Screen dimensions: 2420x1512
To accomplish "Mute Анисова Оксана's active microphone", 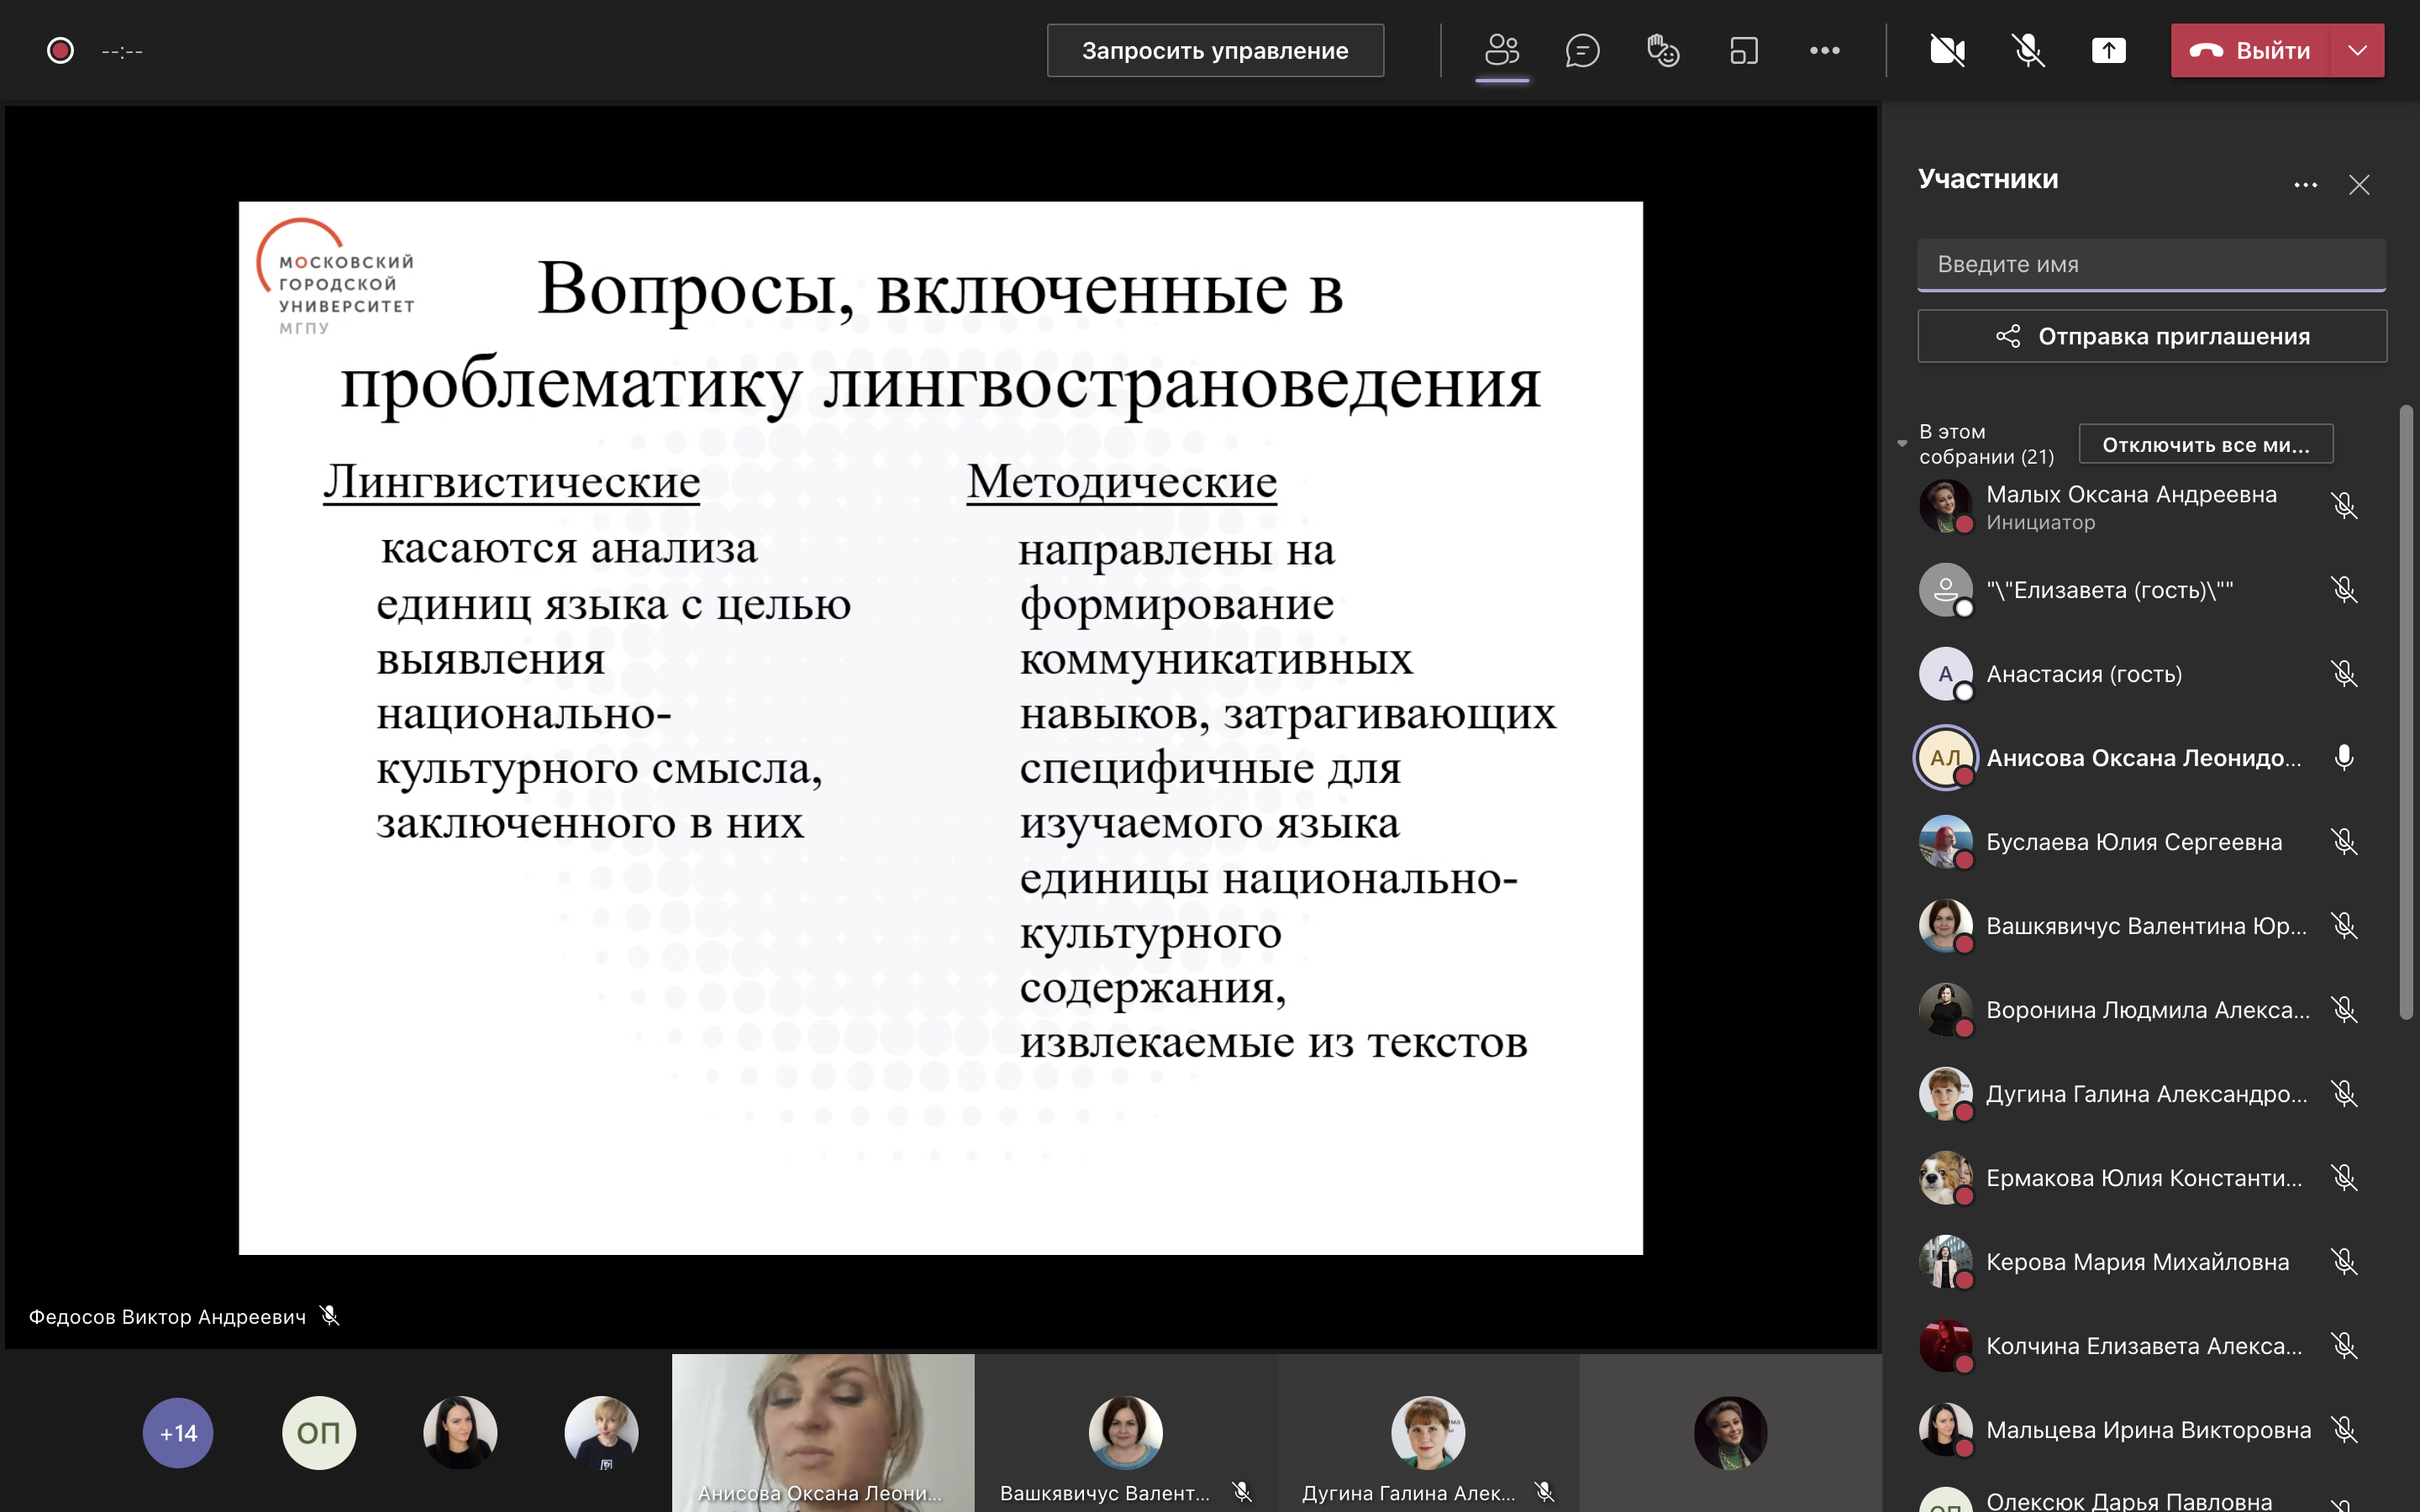I will (x=2347, y=757).
